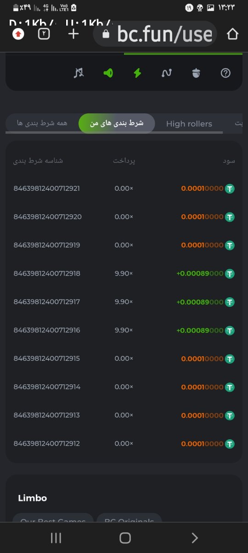This screenshot has height=553, width=248.
Task: Add a new browser tab with plus
Action: [73, 34]
